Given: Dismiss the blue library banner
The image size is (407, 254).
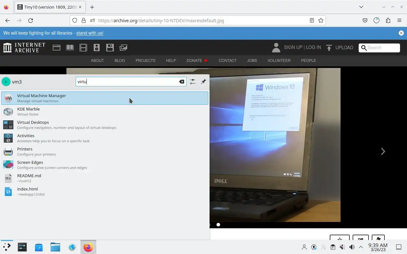Looking at the screenshot, I should click(x=401, y=33).
